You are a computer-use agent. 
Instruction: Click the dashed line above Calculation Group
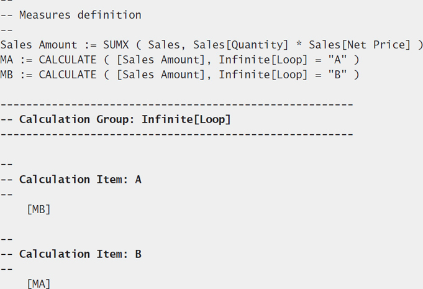pyautogui.click(x=176, y=104)
